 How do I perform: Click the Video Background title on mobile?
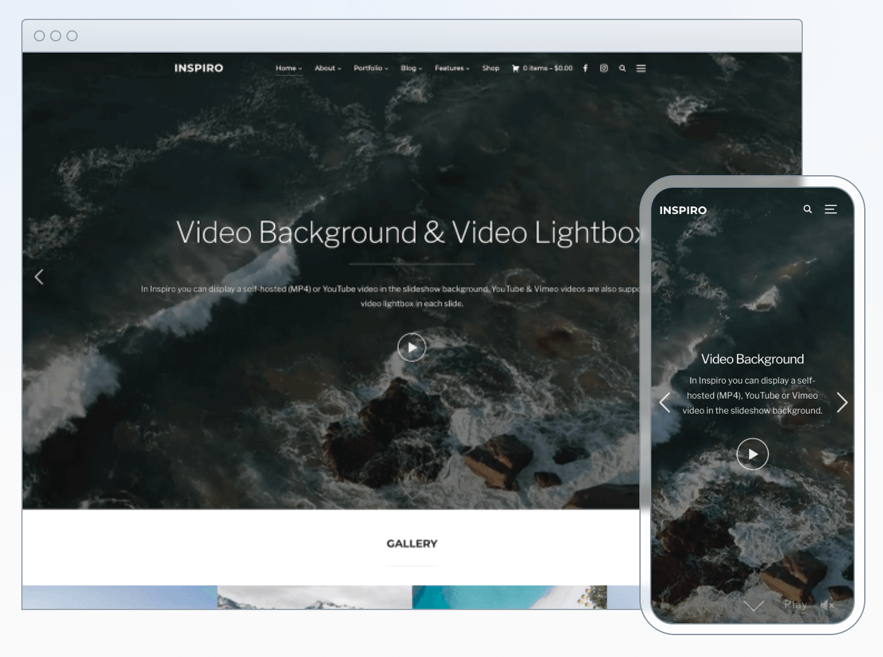pos(753,359)
